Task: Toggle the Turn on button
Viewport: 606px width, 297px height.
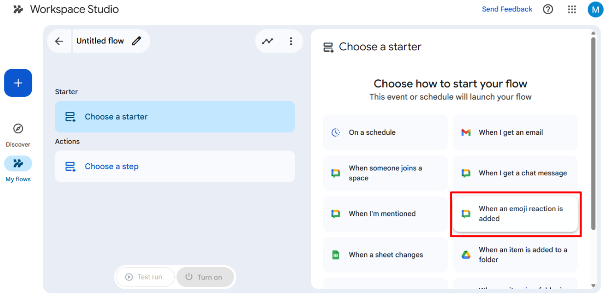Action: coord(204,277)
